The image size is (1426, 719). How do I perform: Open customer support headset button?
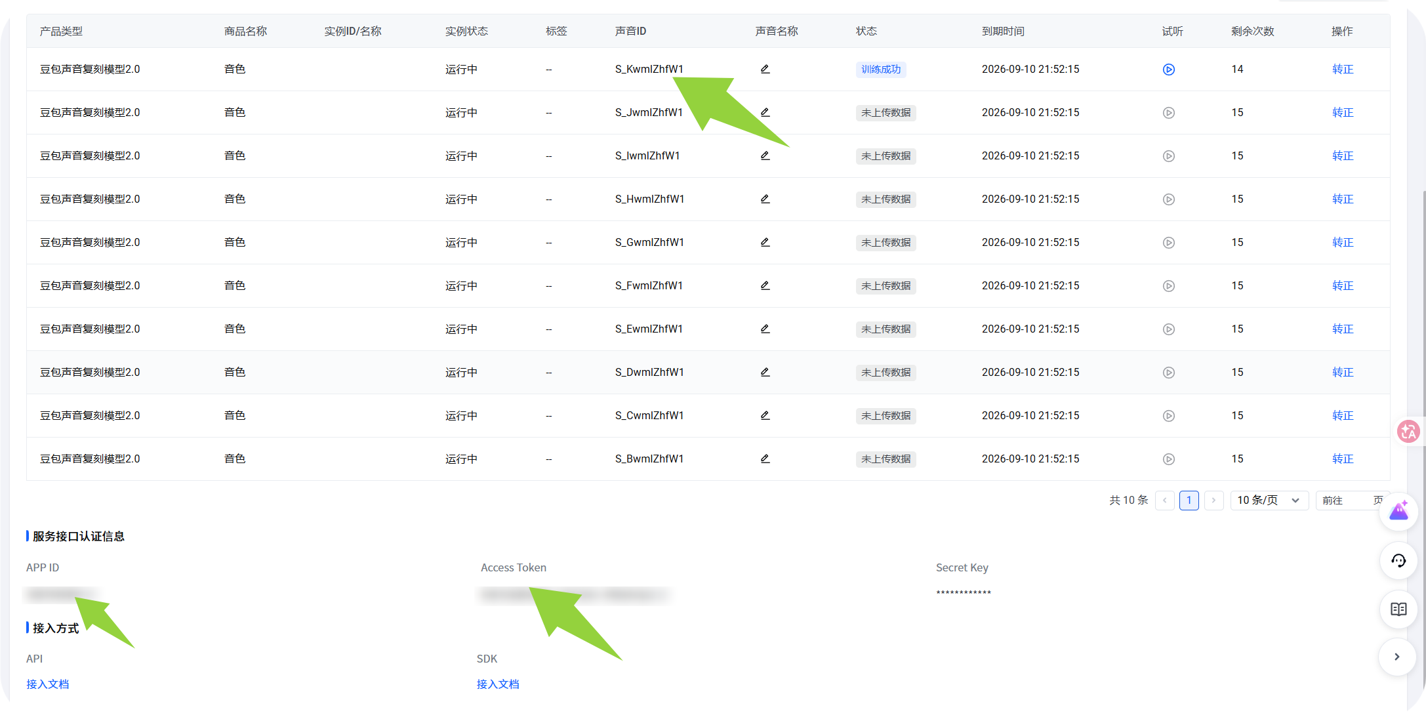pyautogui.click(x=1398, y=561)
